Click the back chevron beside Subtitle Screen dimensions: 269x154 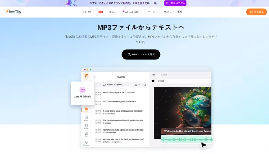95,77
